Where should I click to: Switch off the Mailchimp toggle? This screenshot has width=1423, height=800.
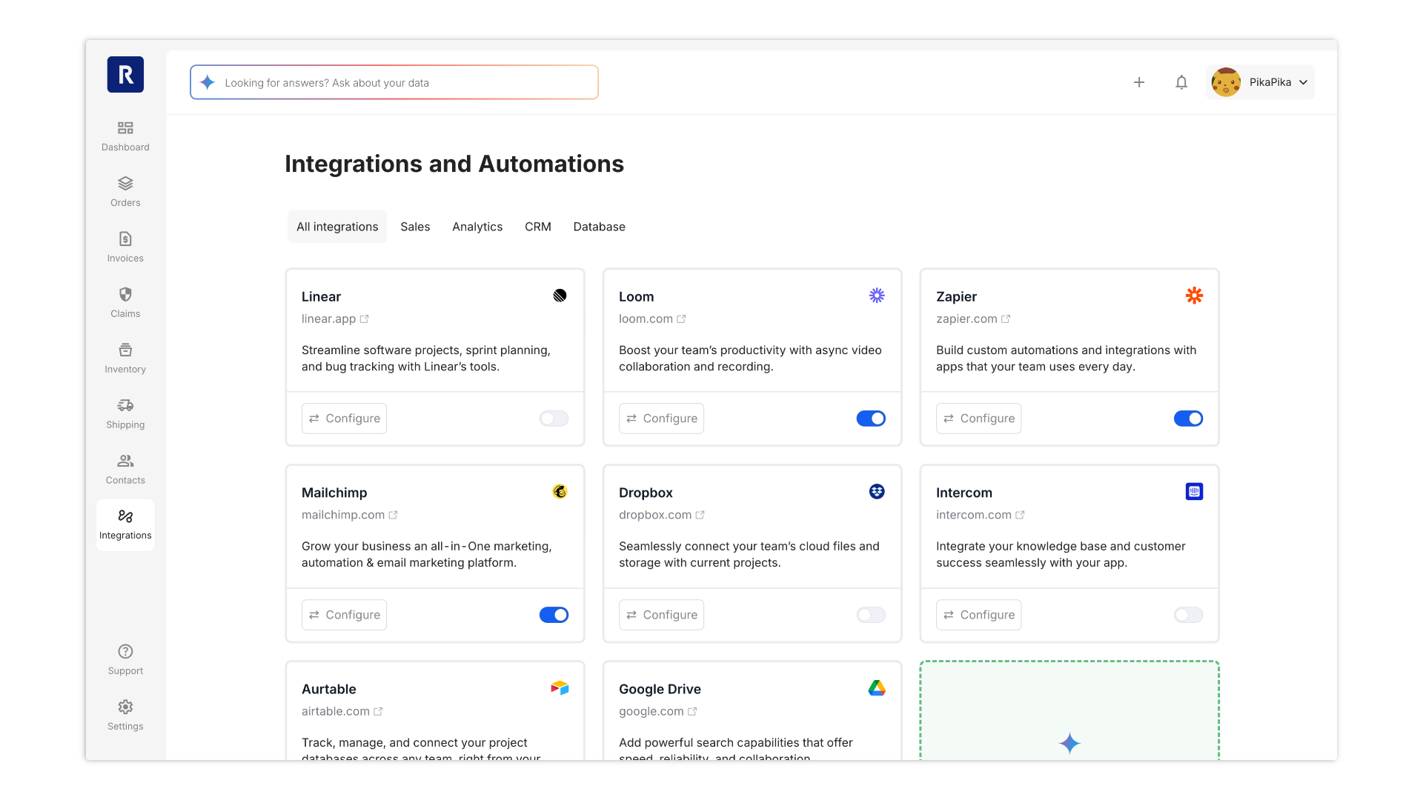tap(554, 615)
